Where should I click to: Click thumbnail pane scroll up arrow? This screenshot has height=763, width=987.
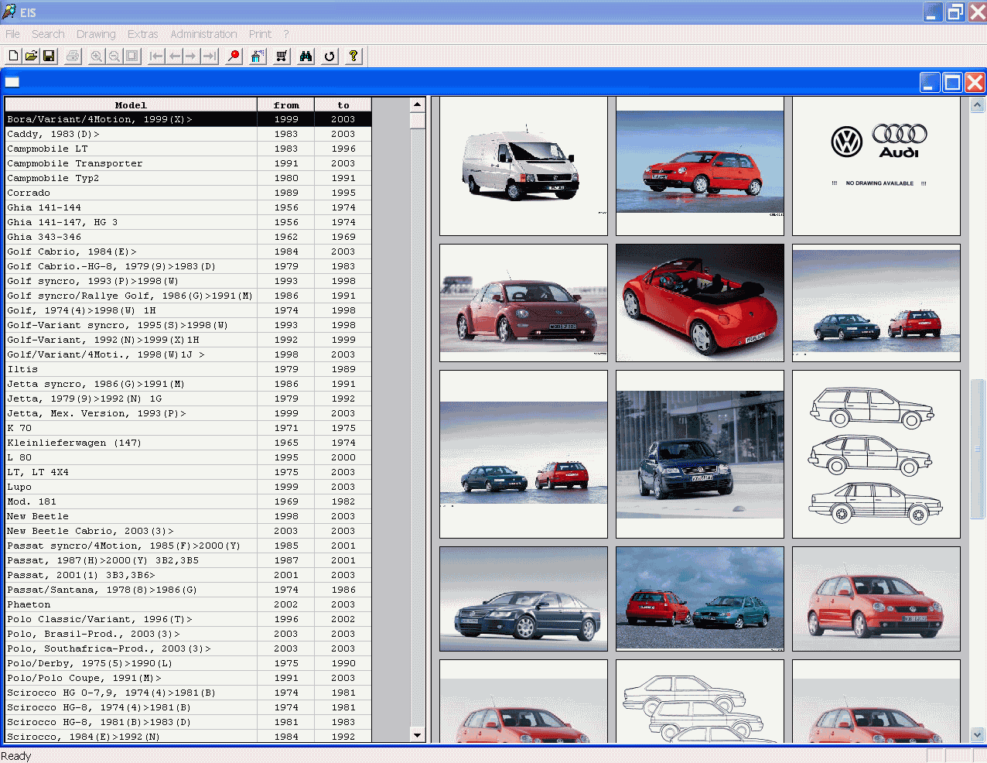coord(977,104)
